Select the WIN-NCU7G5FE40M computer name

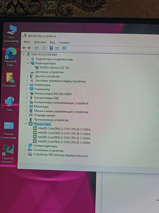(44, 54)
